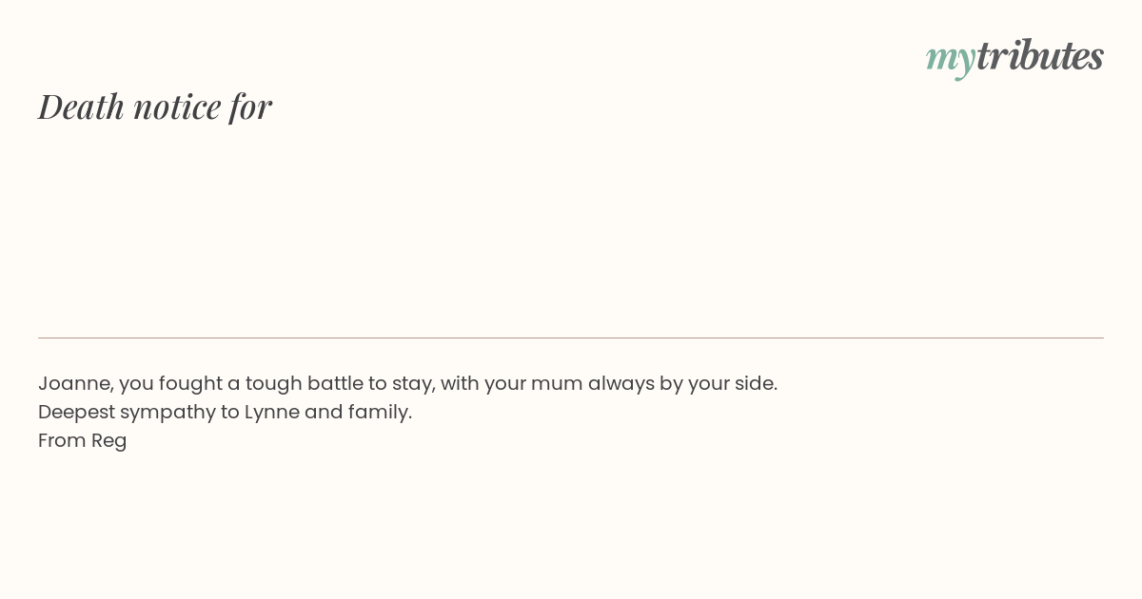Click the gray "tributes" logo text
The width and height of the screenshot is (1142, 599).
tap(1040, 55)
